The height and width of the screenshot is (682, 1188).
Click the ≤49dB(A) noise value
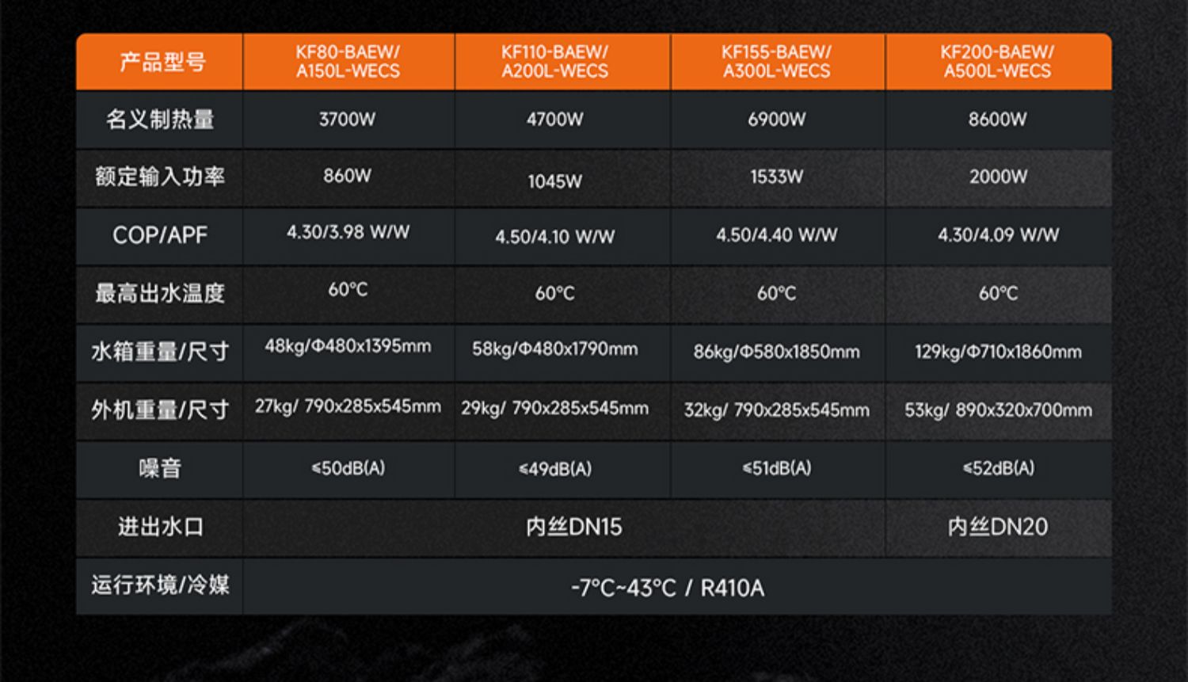point(555,469)
